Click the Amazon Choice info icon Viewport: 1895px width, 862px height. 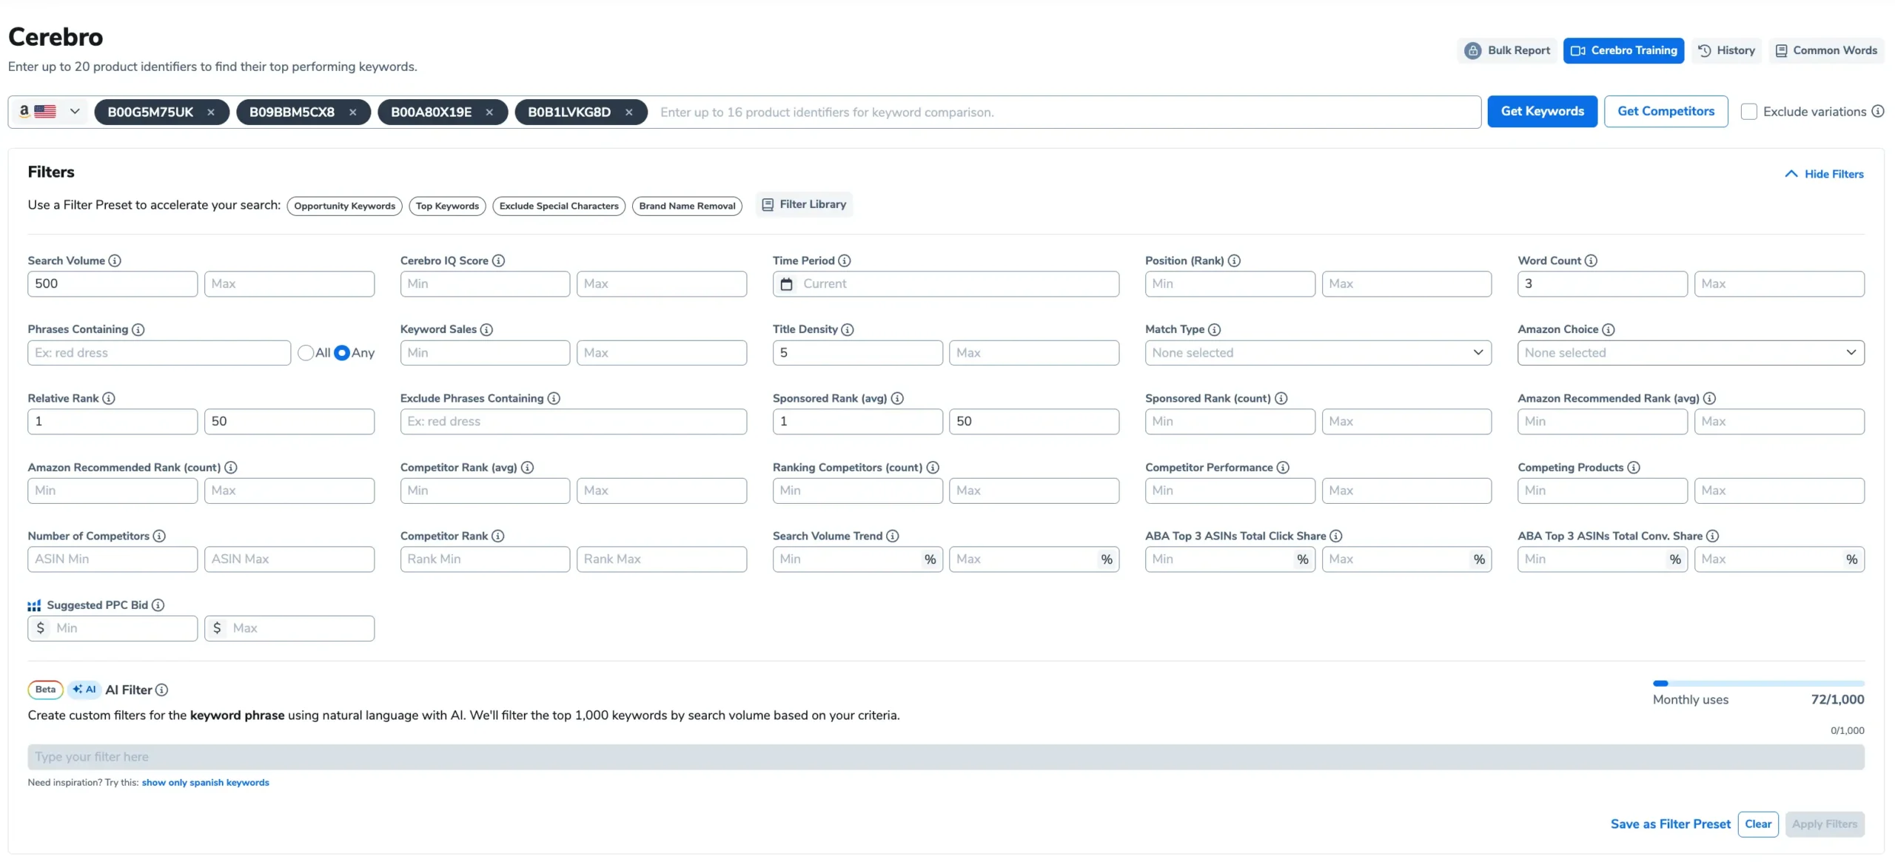point(1608,330)
